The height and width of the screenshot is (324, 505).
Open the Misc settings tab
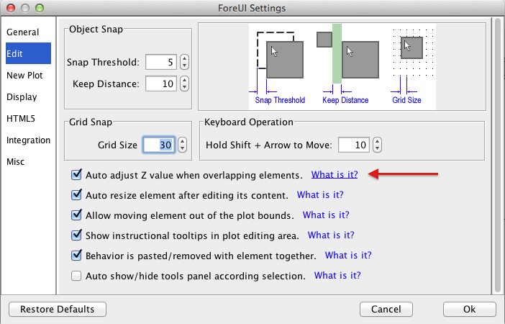coord(16,161)
